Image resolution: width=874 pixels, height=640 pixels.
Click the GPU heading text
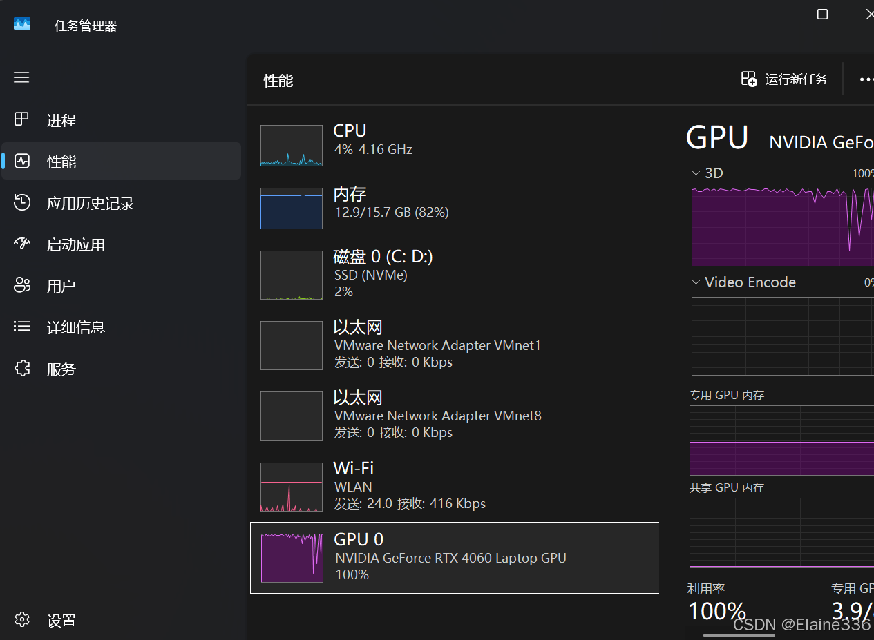point(717,138)
